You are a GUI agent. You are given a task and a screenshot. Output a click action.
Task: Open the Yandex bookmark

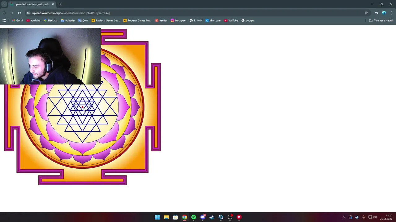161,21
